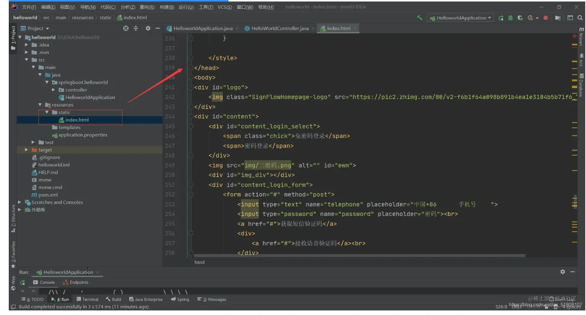Viewport: 586px width, 315px height.
Task: Open the Build tool window button
Action: [113, 300]
